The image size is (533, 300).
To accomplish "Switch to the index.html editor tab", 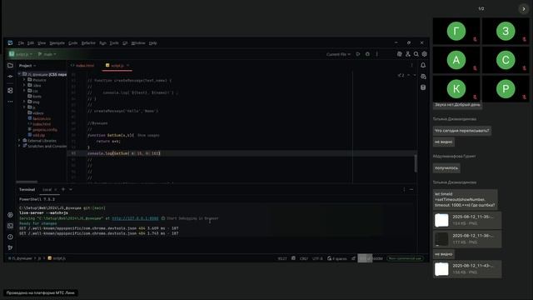I will point(82,65).
